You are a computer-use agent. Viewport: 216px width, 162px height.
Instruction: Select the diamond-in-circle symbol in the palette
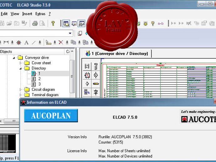coord(96,75)
